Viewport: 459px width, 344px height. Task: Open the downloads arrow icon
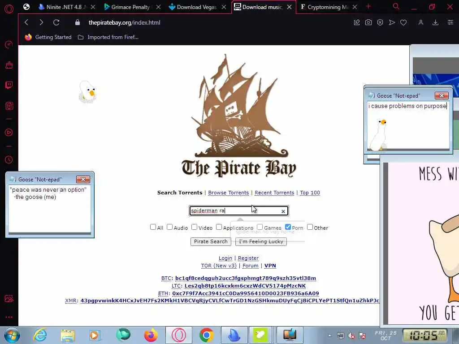click(435, 22)
